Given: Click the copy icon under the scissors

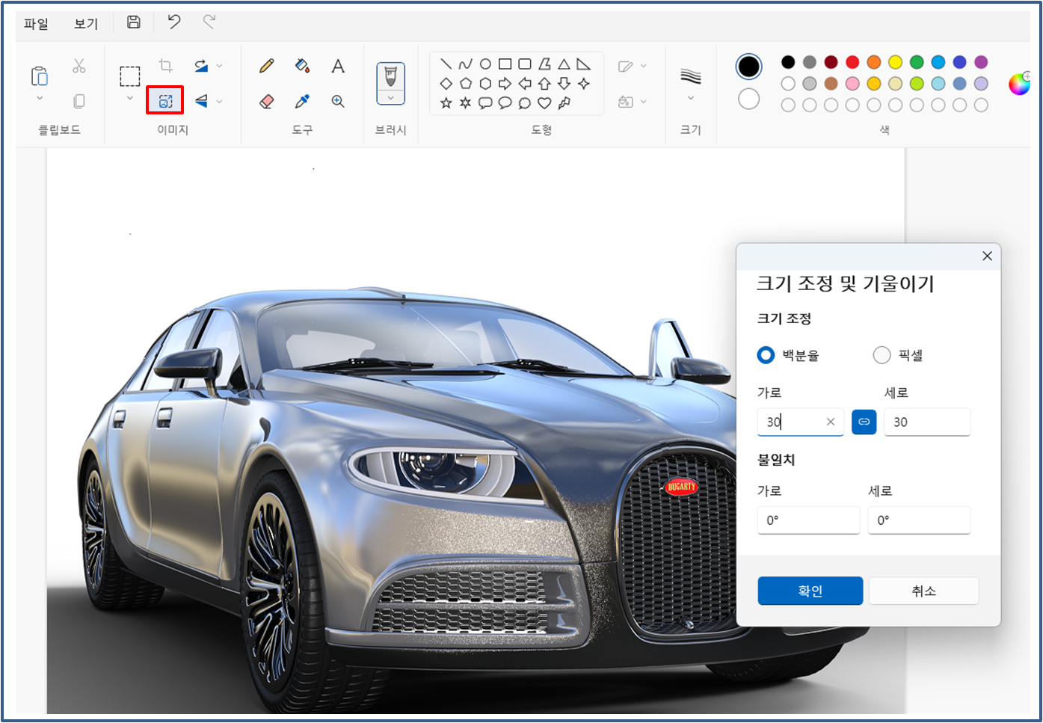Looking at the screenshot, I should tap(79, 101).
